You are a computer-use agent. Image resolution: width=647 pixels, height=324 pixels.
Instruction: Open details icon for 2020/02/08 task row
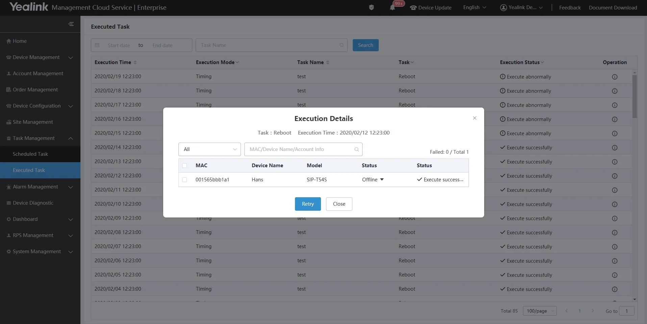(615, 233)
